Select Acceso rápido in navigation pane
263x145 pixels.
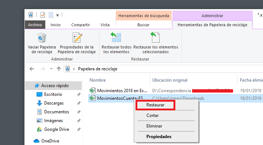(x=53, y=86)
